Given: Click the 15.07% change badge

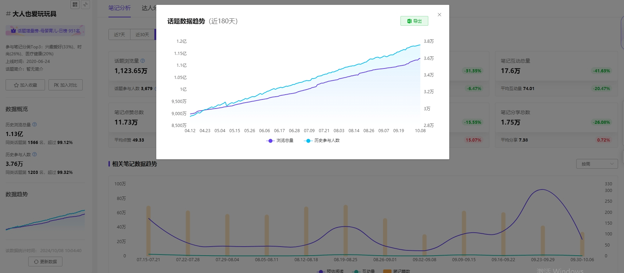Looking at the screenshot, I should (x=473, y=140).
